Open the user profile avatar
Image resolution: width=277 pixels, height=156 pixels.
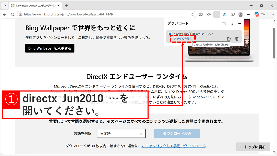point(240,14)
